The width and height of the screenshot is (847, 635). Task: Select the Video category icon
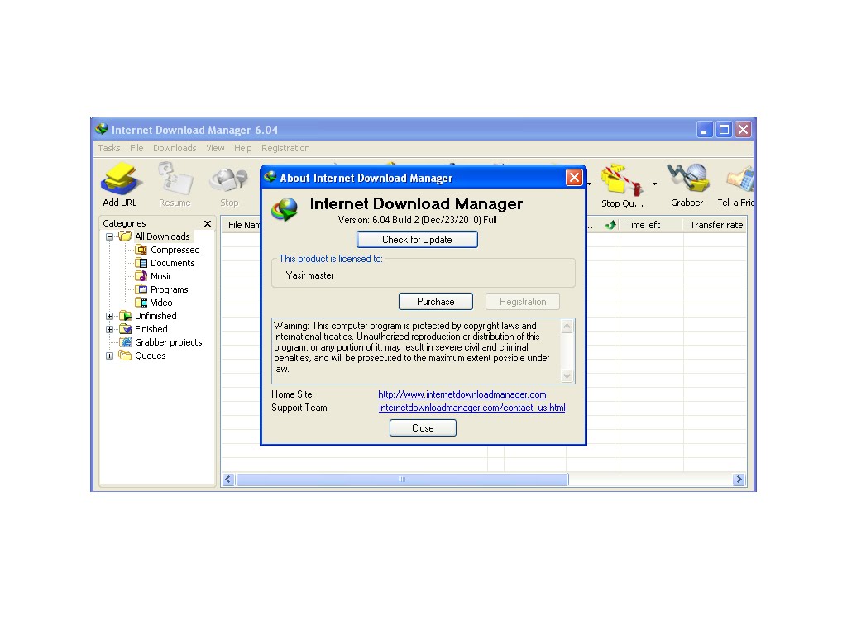(x=141, y=303)
